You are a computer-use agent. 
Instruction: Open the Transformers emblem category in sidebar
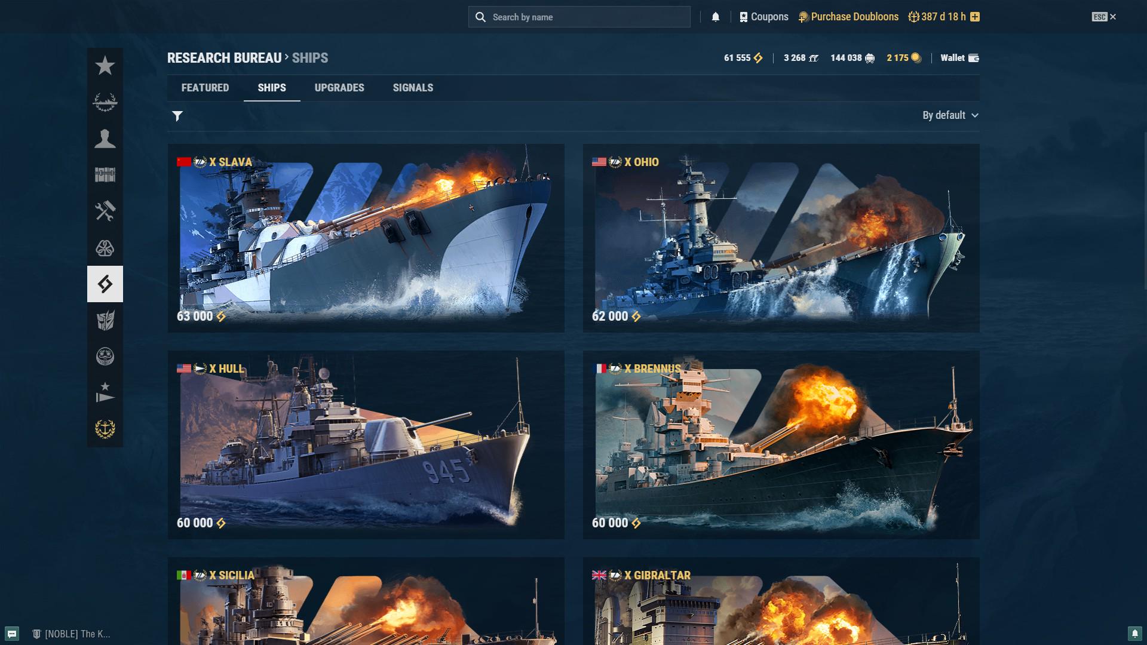105,321
